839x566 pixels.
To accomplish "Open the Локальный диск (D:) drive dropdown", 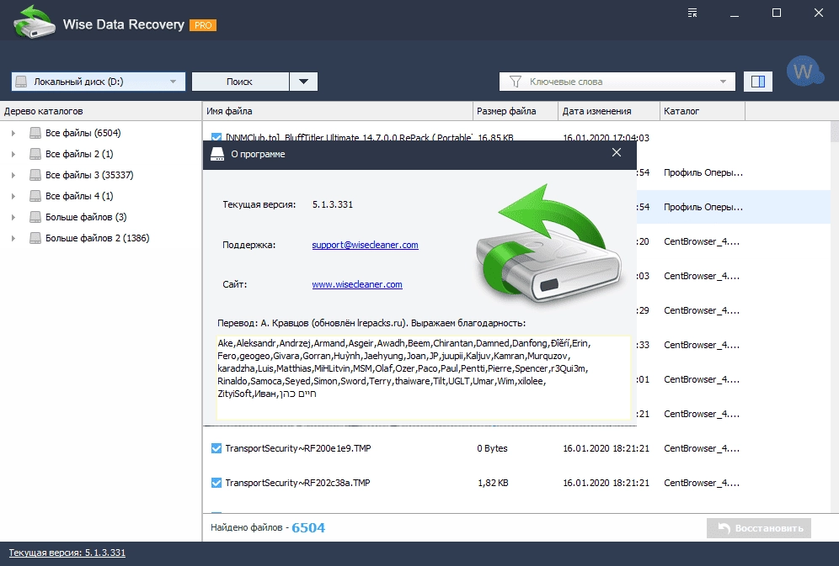I will [x=173, y=82].
